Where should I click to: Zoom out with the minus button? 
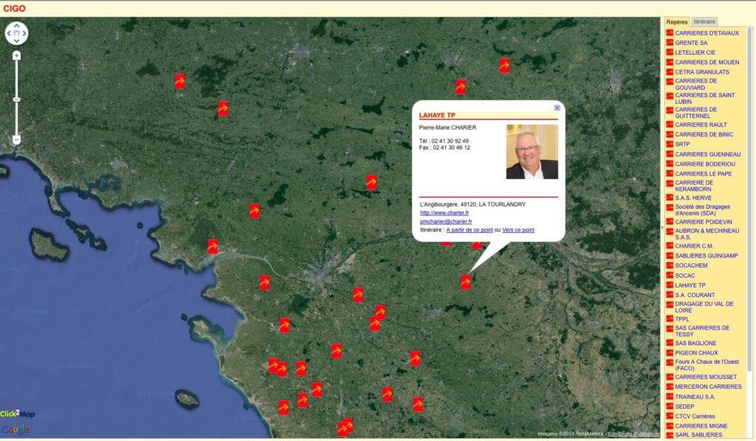16,139
